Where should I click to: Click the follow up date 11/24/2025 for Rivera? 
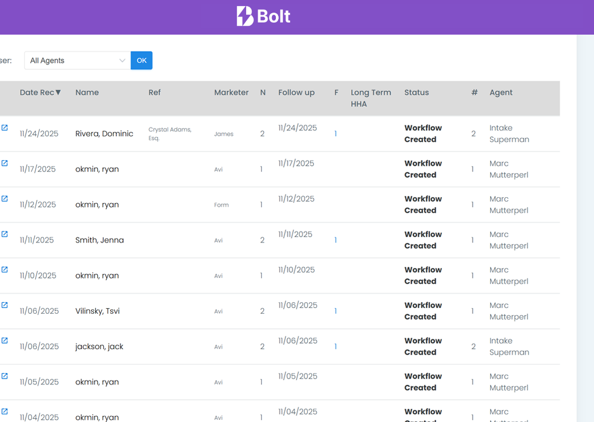pos(298,127)
